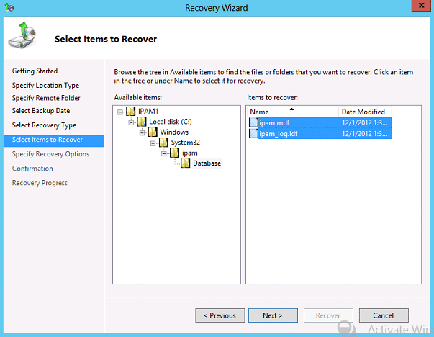Open the Select Recovery Type step
This screenshot has height=337, width=434.
click(x=44, y=125)
